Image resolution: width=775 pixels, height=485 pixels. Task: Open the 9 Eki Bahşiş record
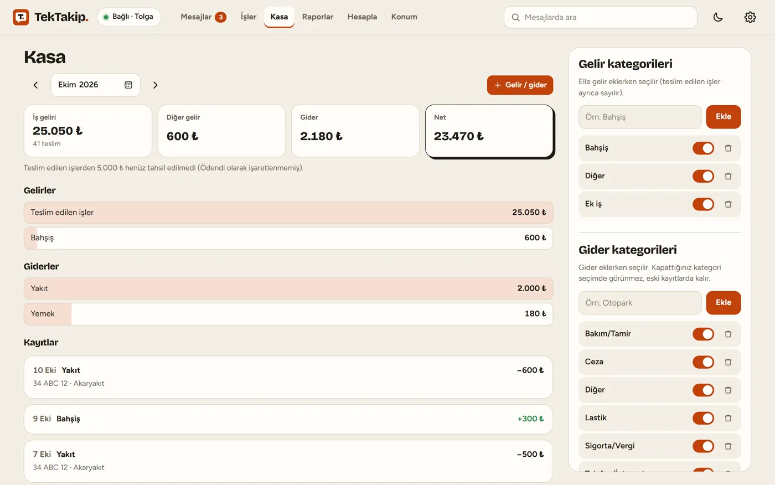tap(288, 419)
